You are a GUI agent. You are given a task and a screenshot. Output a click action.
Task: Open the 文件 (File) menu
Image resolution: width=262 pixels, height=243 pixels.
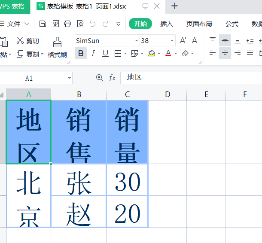point(14,24)
